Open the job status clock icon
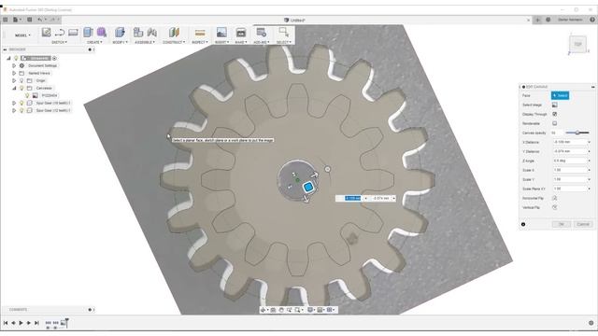The width and height of the screenshot is (598, 336). 548,20
